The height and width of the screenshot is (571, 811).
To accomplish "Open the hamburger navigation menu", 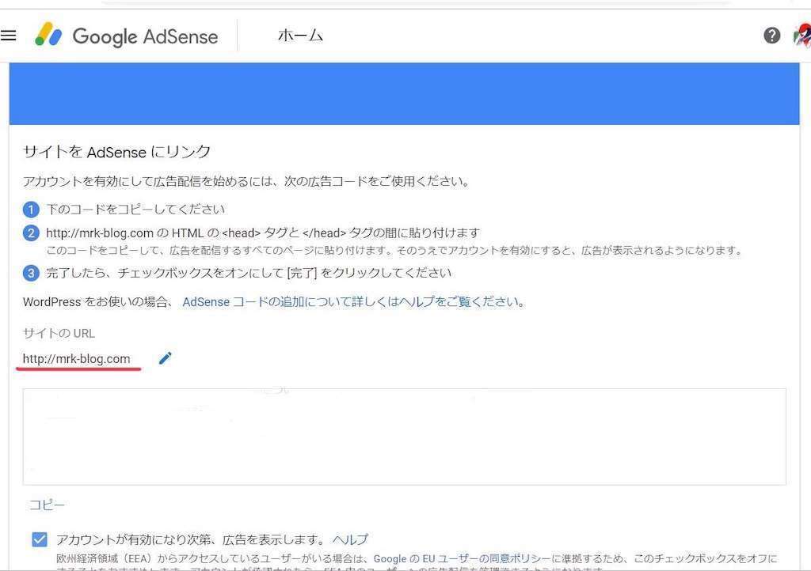I will click(8, 35).
